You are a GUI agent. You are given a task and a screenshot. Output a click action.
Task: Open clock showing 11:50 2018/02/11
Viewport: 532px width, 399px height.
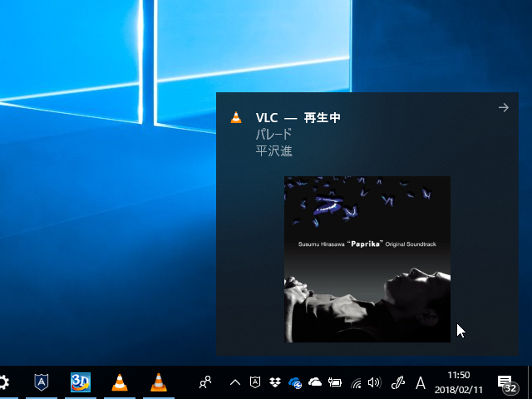point(459,382)
